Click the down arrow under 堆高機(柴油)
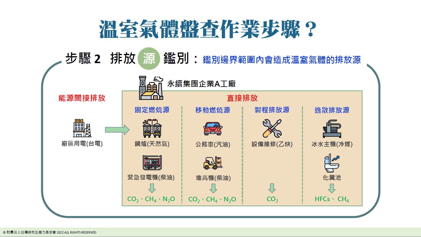 tap(213, 188)
